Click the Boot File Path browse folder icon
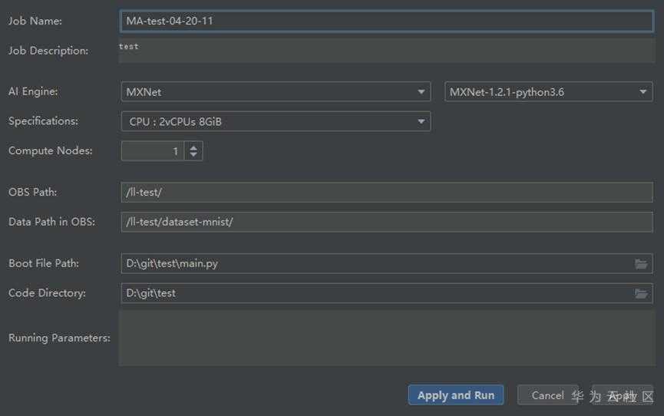664x416 pixels. click(x=641, y=264)
